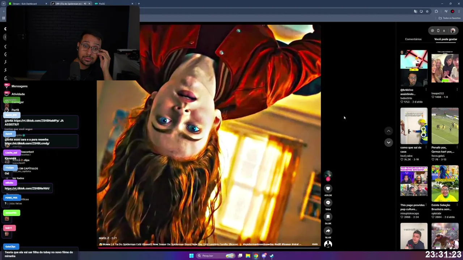Open 'This page provides pop culture' thumbnail
This screenshot has height=260, width=463.
(414, 183)
